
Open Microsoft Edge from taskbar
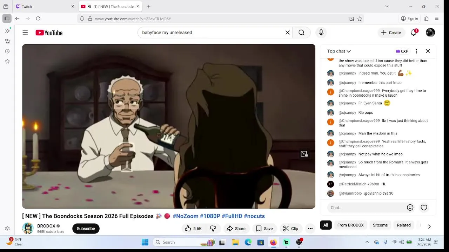(248, 242)
